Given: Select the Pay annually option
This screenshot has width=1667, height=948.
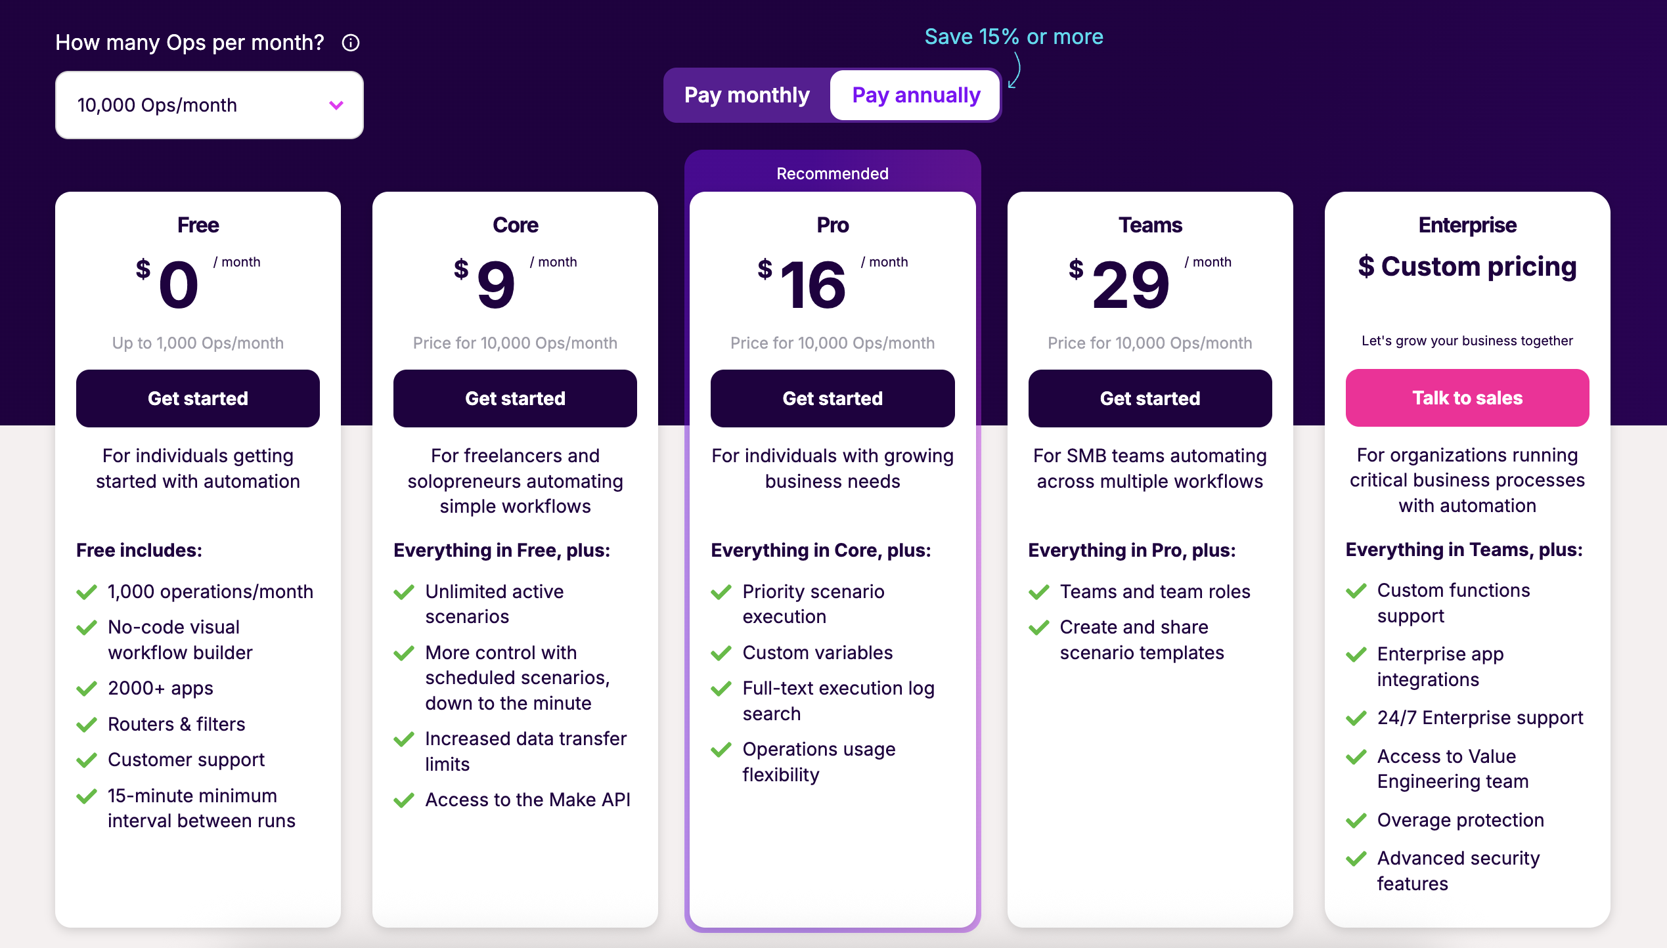Looking at the screenshot, I should (915, 95).
